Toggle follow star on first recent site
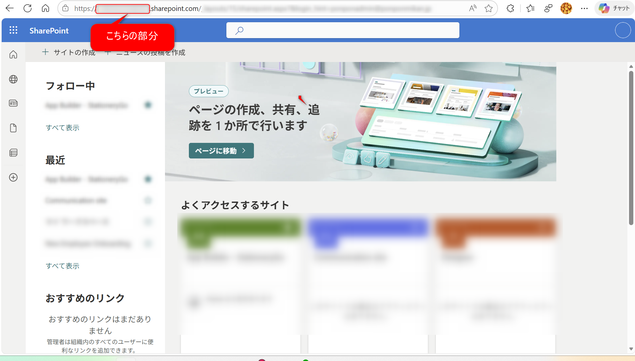 pyautogui.click(x=148, y=179)
